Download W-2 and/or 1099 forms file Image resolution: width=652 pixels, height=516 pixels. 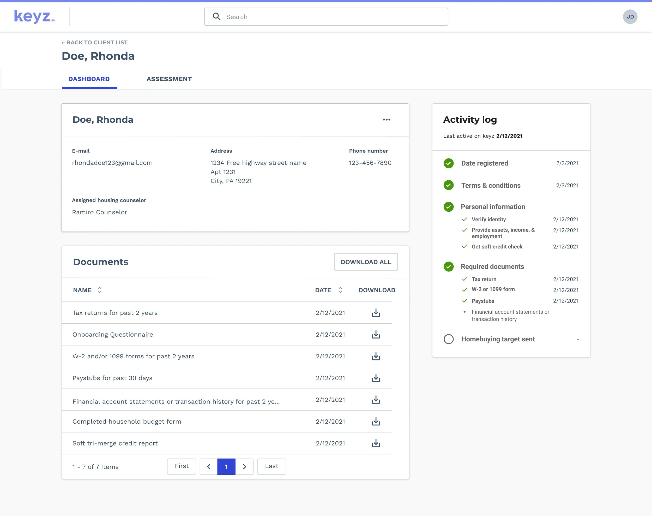(376, 356)
